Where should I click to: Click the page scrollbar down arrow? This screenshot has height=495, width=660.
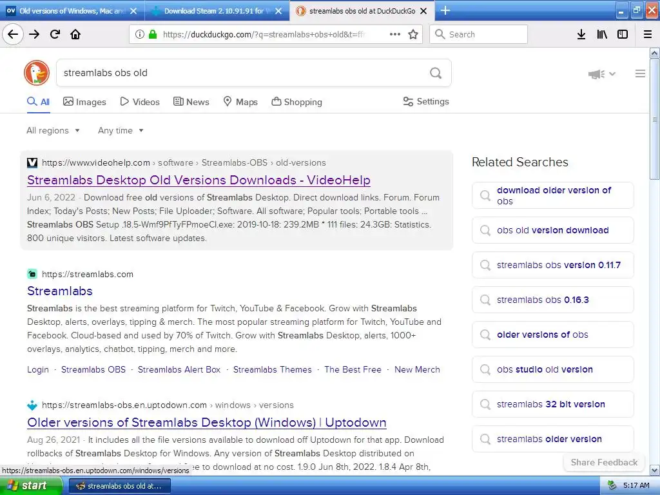coord(654,470)
